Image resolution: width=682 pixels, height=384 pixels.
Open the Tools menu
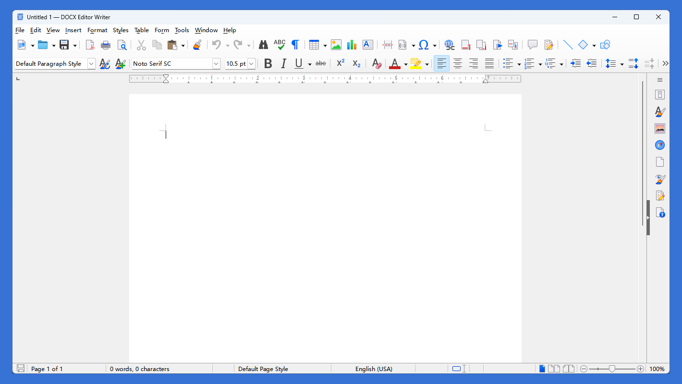click(182, 30)
